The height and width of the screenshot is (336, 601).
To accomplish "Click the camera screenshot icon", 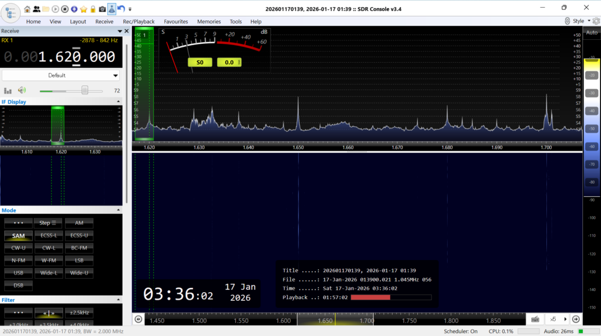I will (x=102, y=9).
